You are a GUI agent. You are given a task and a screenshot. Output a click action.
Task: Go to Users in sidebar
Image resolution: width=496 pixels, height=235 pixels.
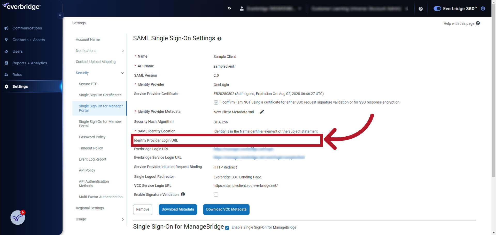coord(18,51)
